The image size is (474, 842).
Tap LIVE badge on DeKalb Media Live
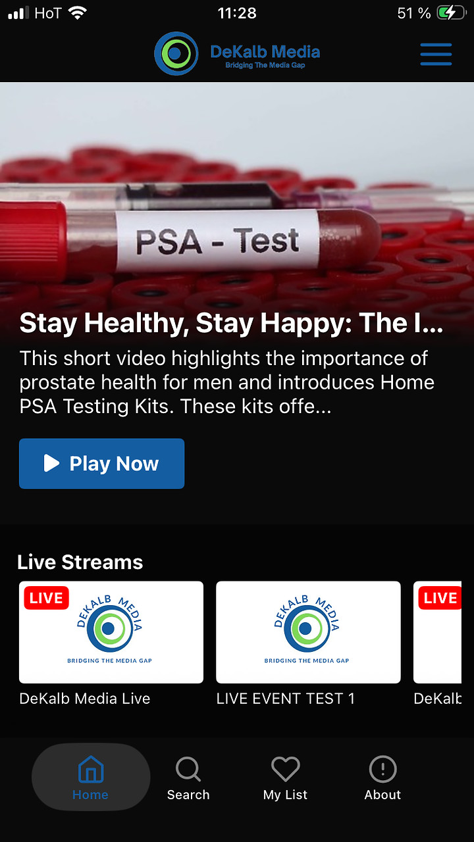(x=46, y=598)
